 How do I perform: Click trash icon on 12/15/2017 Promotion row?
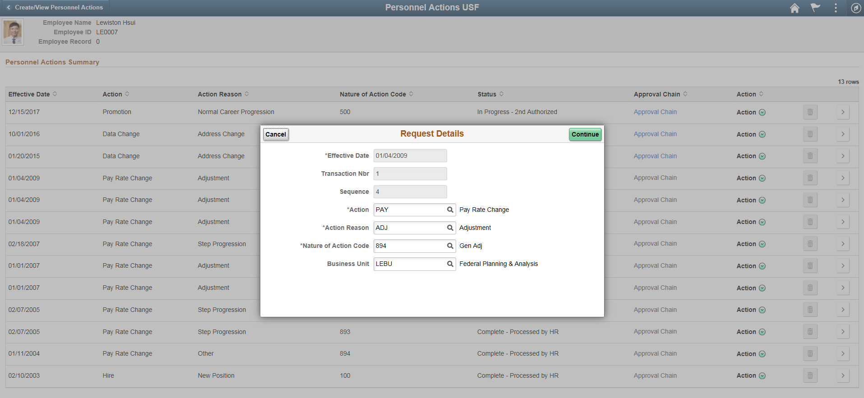[x=810, y=112]
